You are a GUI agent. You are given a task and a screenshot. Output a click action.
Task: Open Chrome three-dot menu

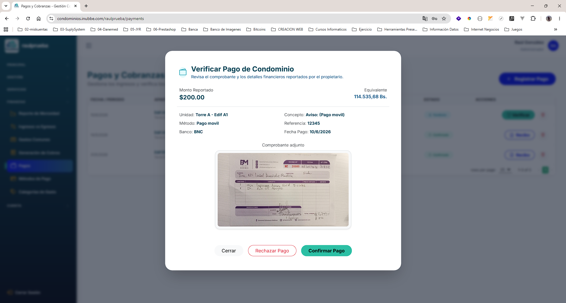[x=560, y=19]
